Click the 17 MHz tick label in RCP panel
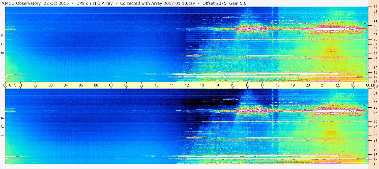Viewport: 379px width, 169px height. [375, 77]
